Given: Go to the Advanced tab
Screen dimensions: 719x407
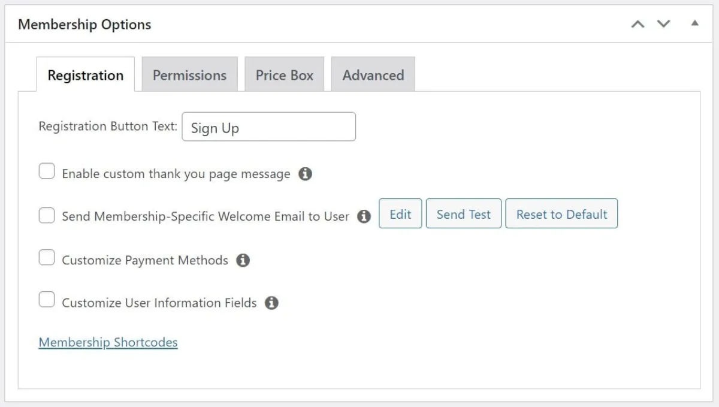Looking at the screenshot, I should pos(373,75).
